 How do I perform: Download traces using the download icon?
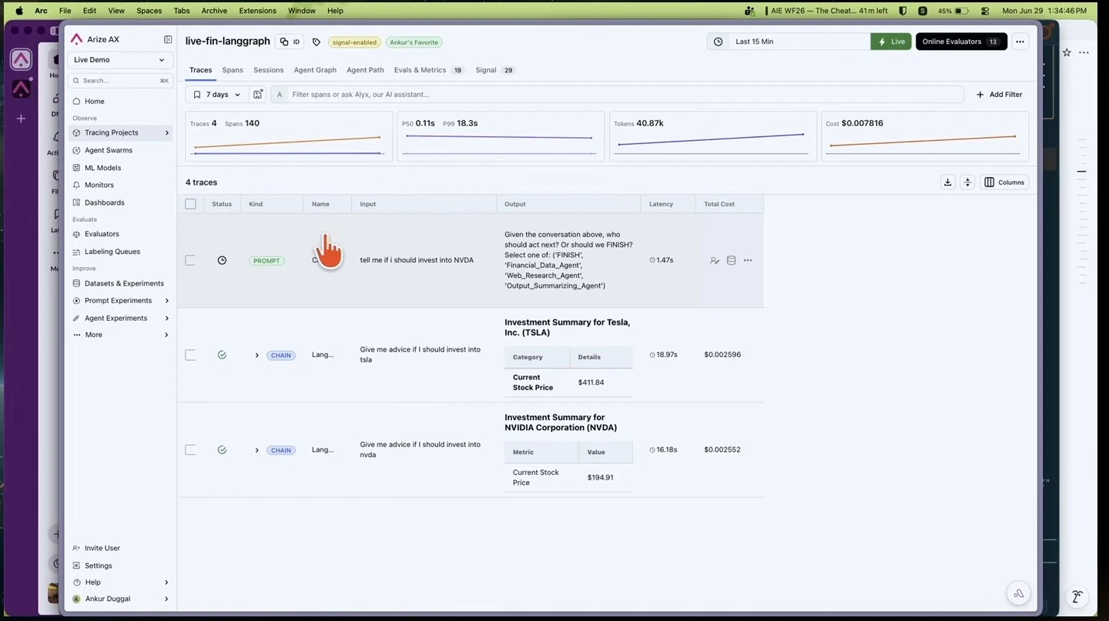(948, 182)
